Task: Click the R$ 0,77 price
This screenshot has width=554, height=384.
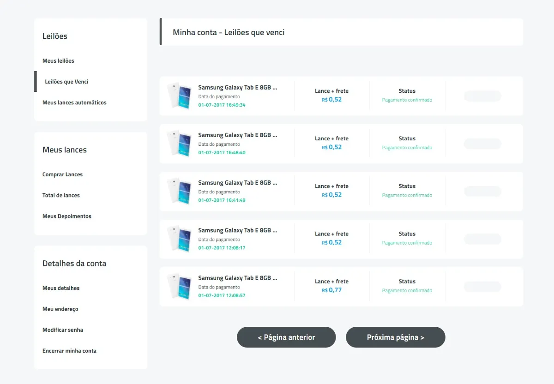Action: tap(331, 290)
